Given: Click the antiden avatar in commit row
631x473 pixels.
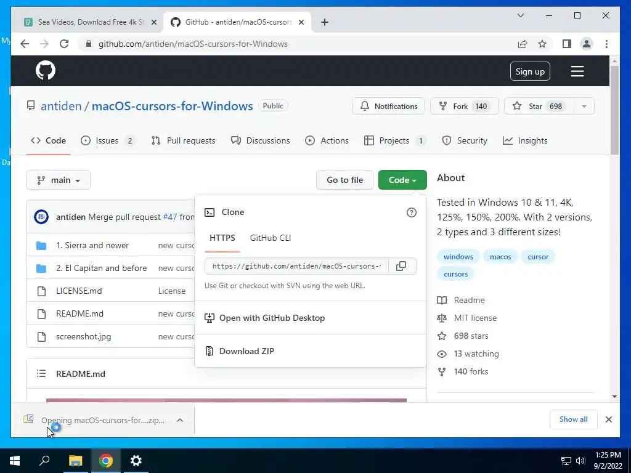Looking at the screenshot, I should (x=41, y=217).
